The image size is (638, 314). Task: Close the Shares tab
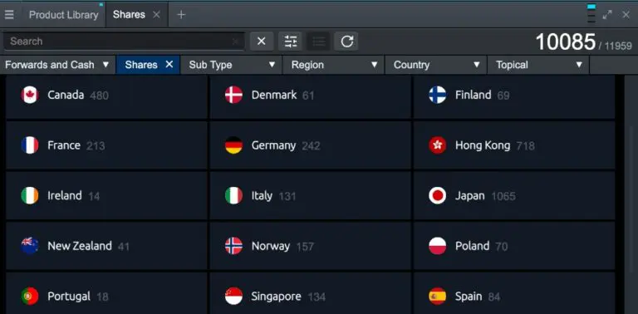(x=156, y=15)
